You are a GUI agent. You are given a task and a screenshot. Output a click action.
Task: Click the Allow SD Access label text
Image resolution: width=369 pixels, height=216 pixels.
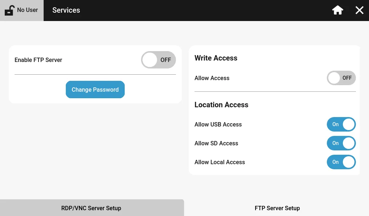click(216, 143)
